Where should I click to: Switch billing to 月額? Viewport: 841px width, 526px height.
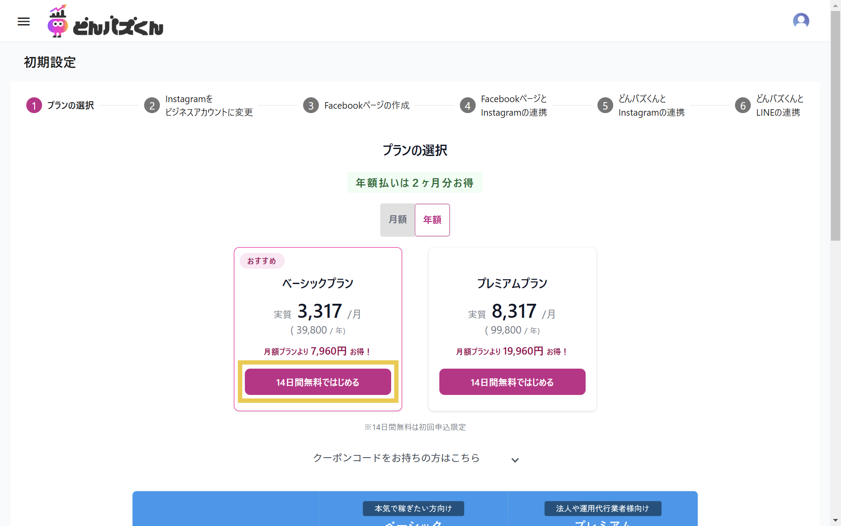(398, 220)
